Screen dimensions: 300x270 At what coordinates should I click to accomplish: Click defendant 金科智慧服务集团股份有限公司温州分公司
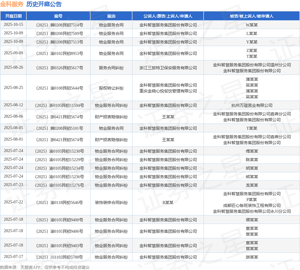[252, 65]
